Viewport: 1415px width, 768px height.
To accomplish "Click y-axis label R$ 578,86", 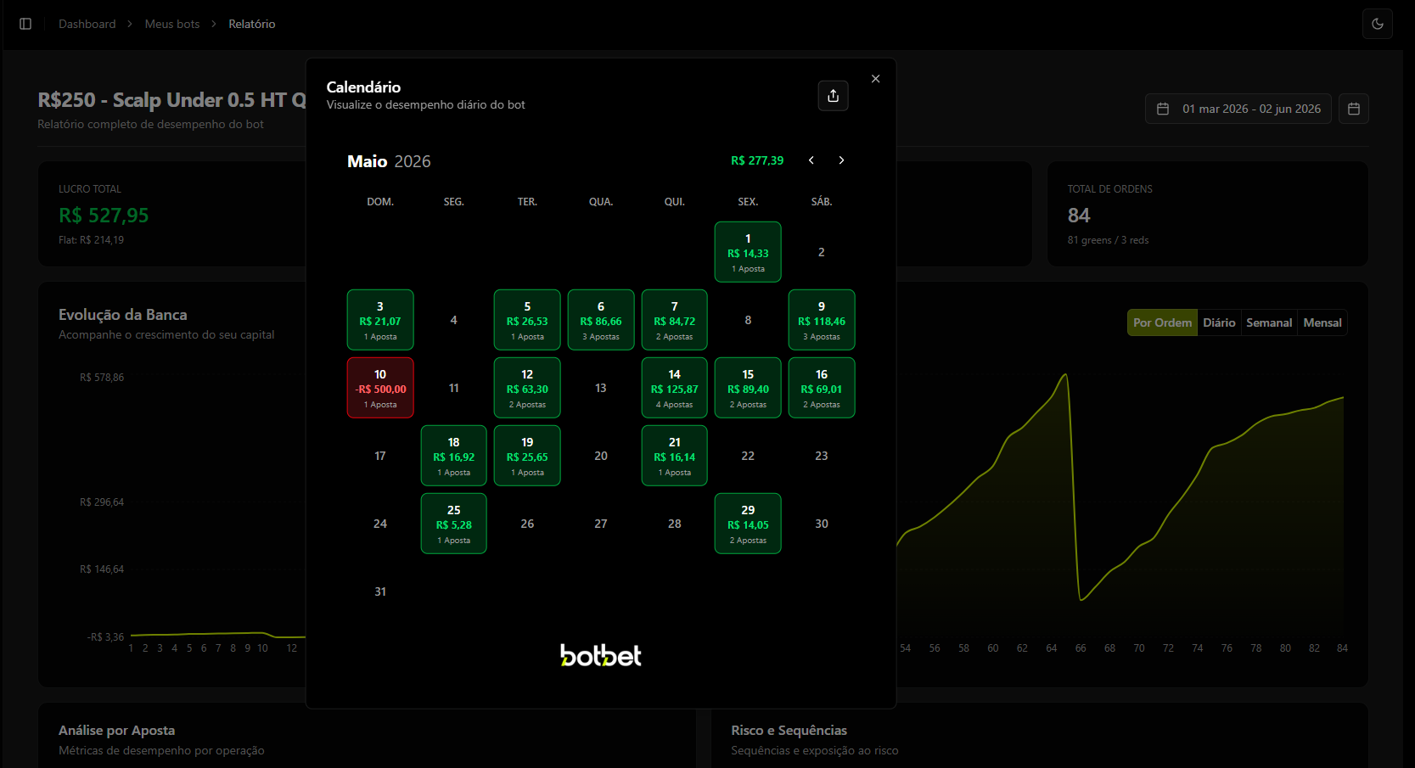I will pyautogui.click(x=102, y=378).
